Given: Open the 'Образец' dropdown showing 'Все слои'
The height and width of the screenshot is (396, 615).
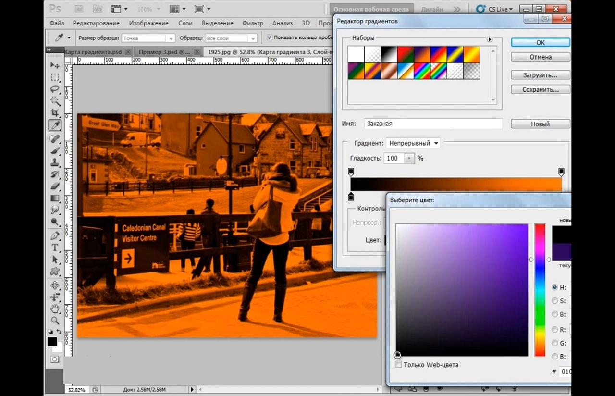Looking at the screenshot, I should click(x=231, y=38).
